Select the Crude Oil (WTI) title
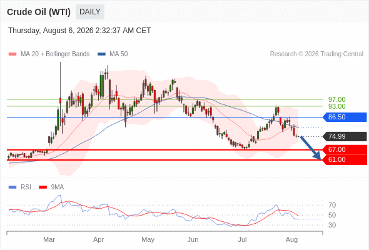 tap(39, 12)
